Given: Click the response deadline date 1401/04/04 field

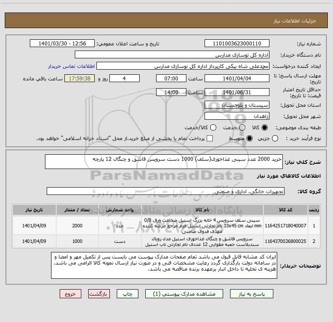Looking at the screenshot, I should pos(237,78).
